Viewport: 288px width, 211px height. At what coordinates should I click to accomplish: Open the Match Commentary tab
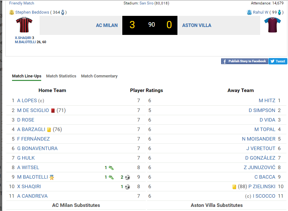click(x=99, y=76)
